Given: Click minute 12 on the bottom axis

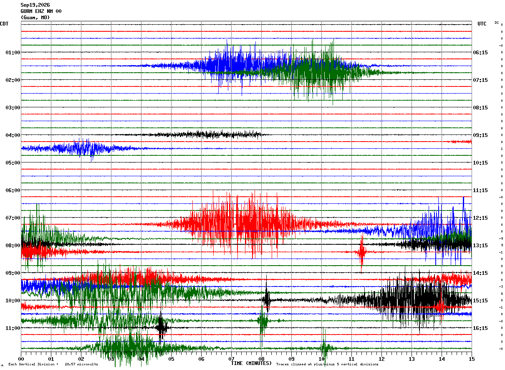Looking at the screenshot, I should coord(381,359).
